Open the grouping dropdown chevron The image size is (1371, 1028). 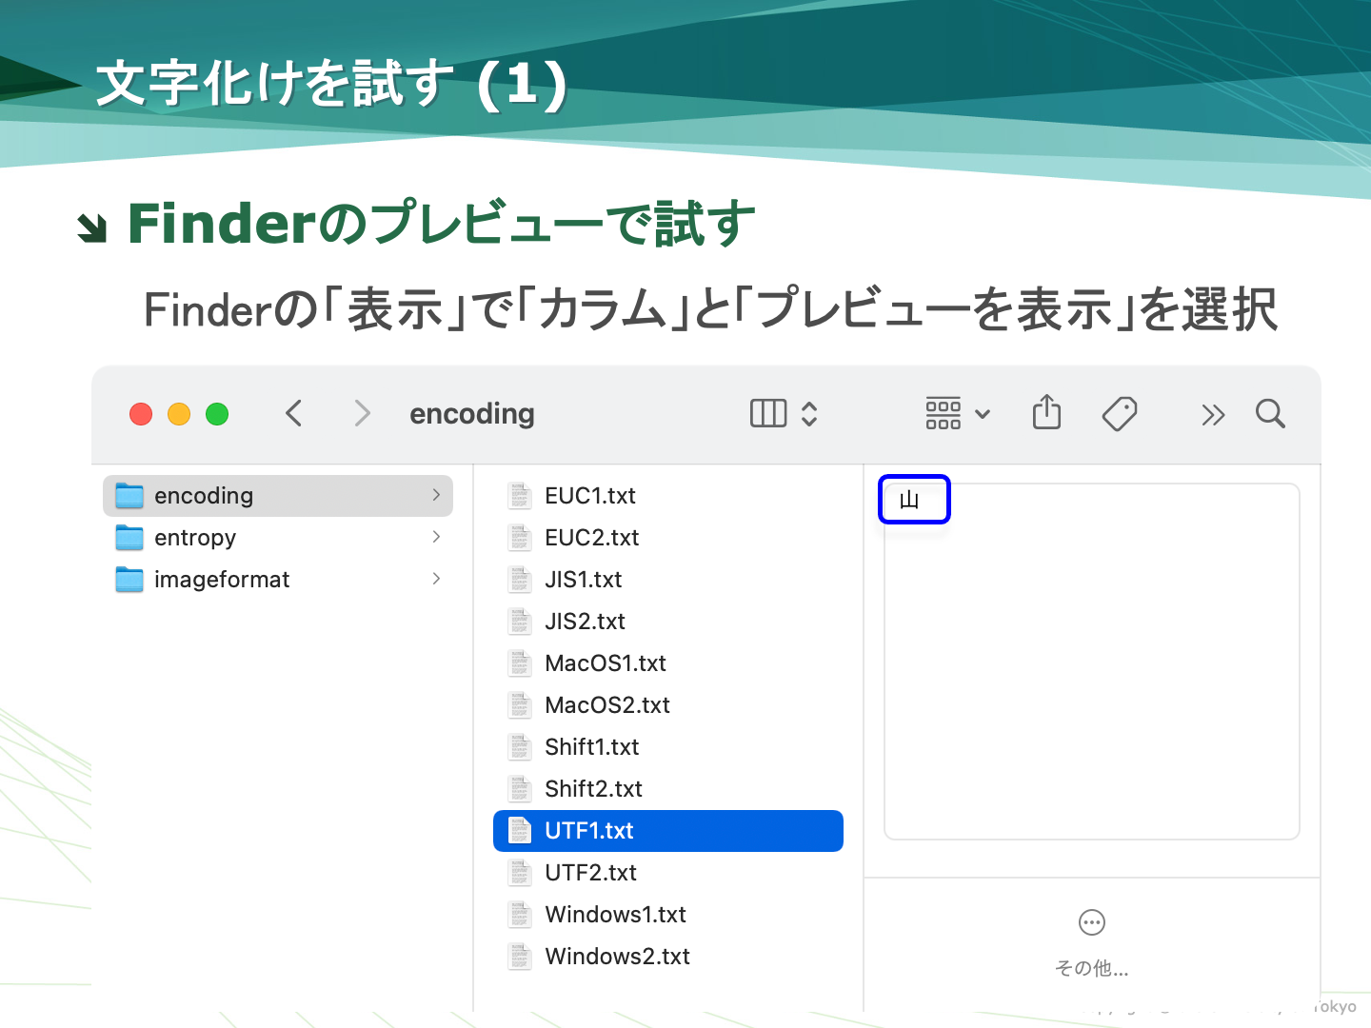click(984, 414)
